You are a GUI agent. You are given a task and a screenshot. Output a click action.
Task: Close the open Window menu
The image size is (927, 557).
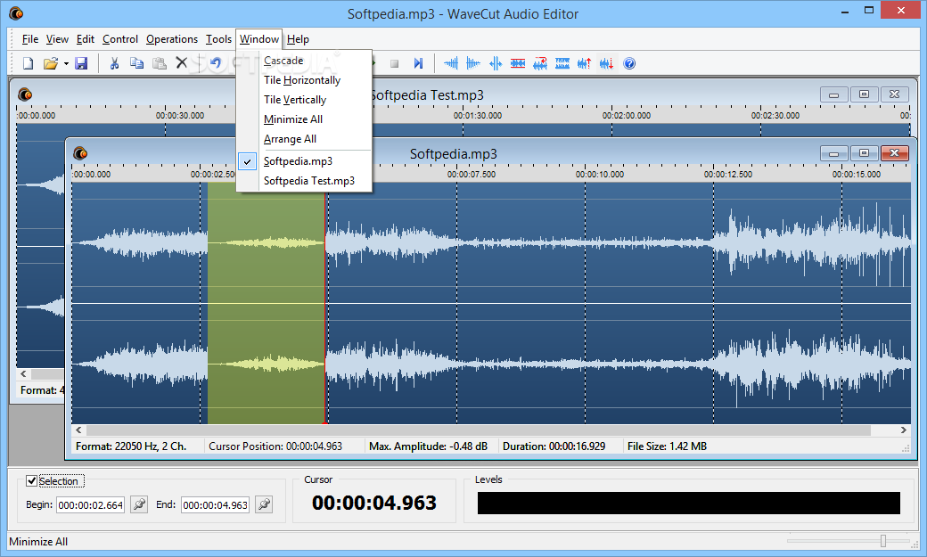click(x=259, y=39)
